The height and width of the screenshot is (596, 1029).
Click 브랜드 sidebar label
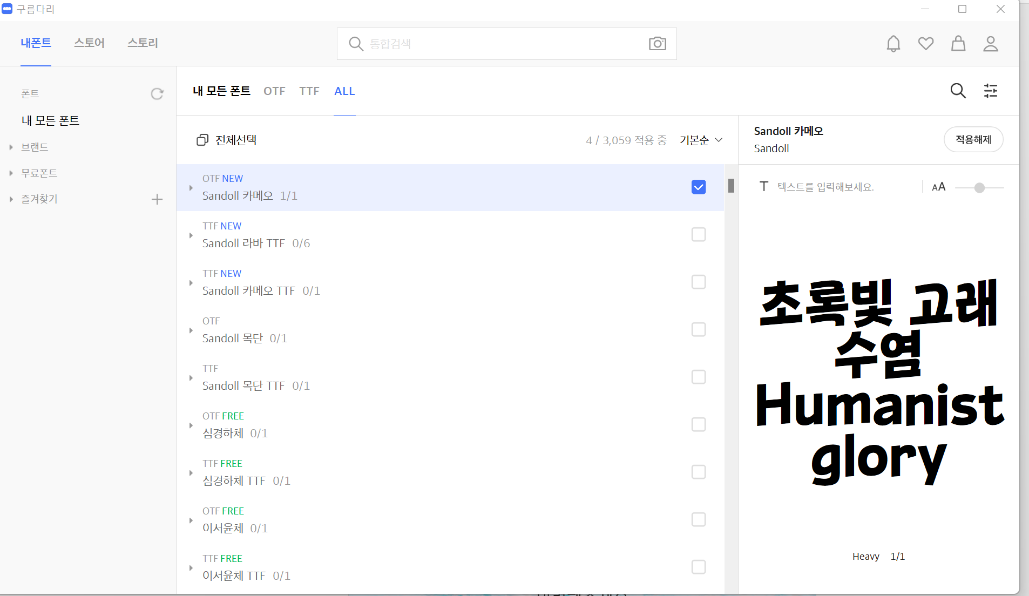coord(35,147)
